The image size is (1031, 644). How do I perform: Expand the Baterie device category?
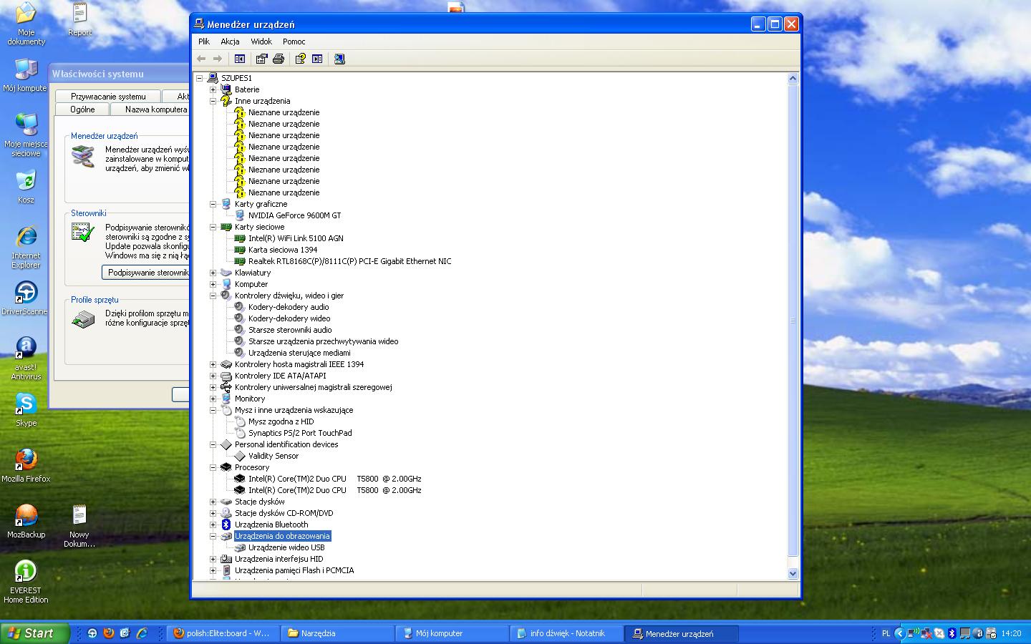click(x=213, y=89)
